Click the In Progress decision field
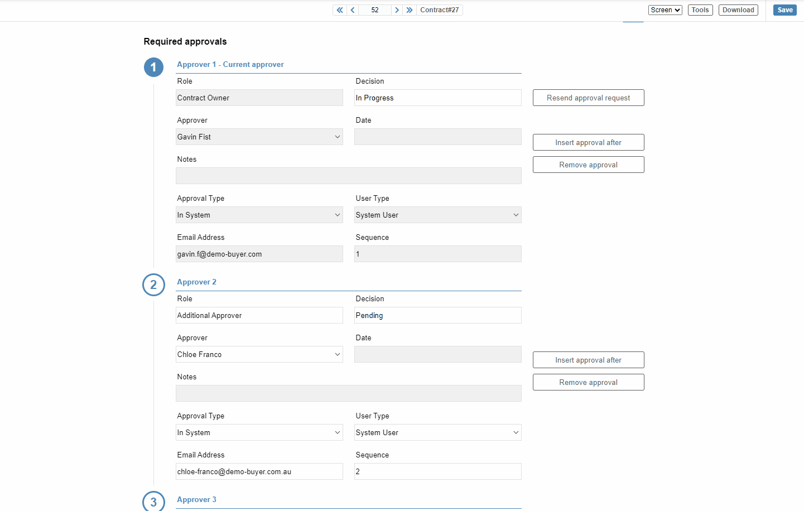The height and width of the screenshot is (511, 804). click(x=438, y=98)
